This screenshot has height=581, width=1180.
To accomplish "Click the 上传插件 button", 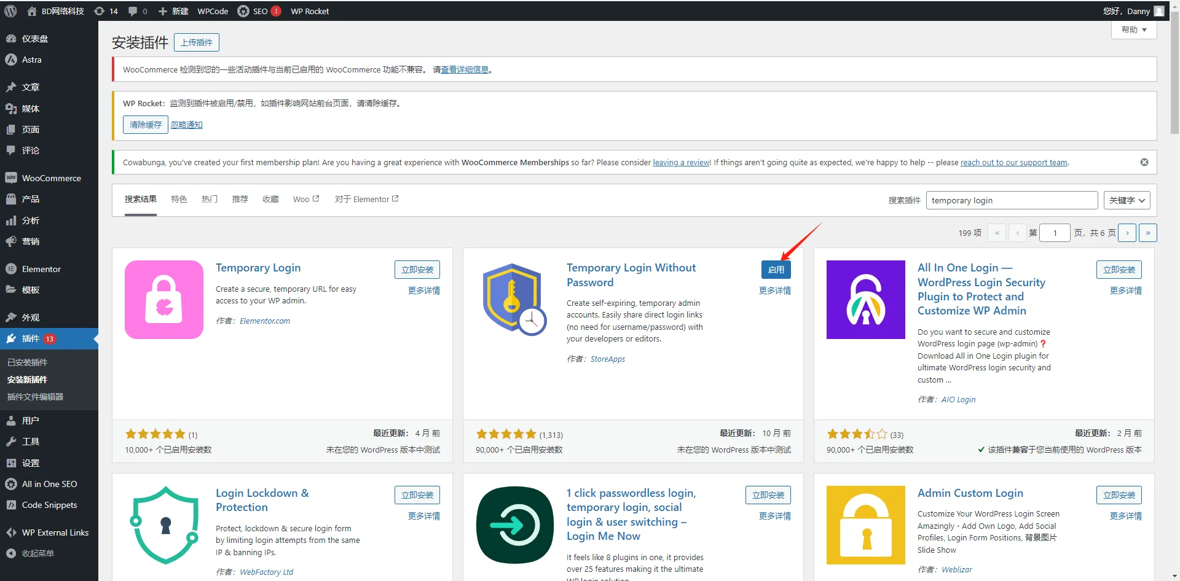I will click(197, 42).
